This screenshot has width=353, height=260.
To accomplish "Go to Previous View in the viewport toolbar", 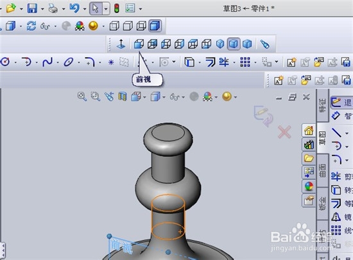I will point(109,97).
